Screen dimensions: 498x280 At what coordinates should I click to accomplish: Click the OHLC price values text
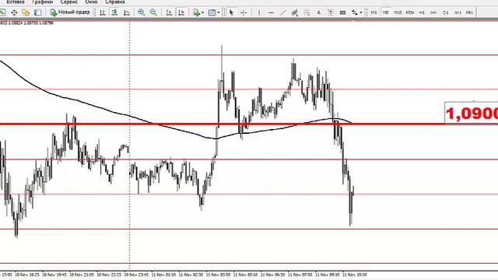click(x=26, y=23)
